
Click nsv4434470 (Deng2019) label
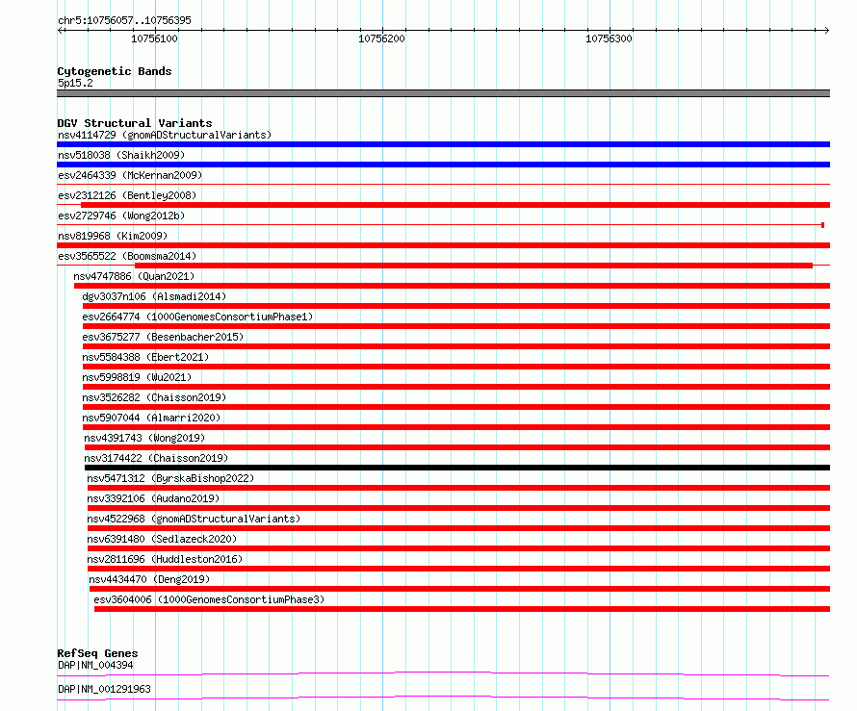pos(149,579)
